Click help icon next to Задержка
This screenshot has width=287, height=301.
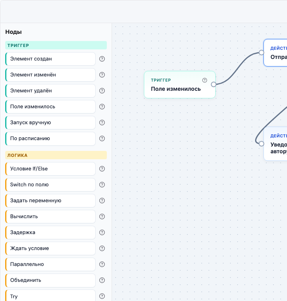tap(102, 233)
